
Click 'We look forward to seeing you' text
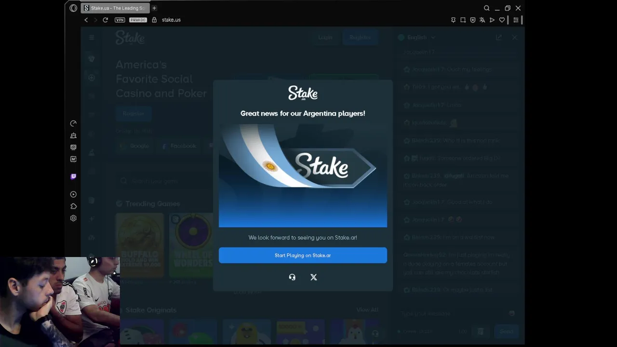[303, 238]
